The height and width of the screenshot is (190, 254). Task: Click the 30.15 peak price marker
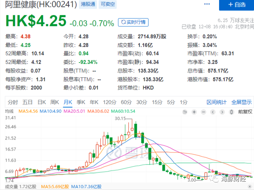(120, 119)
